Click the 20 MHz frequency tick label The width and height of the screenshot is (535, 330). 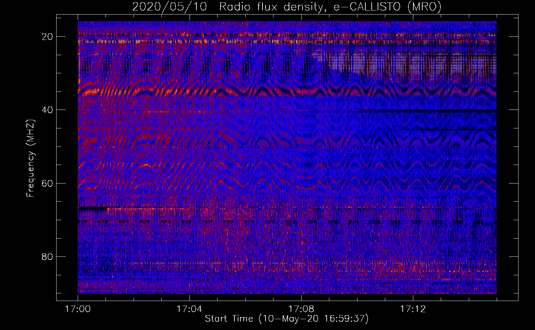coord(47,37)
